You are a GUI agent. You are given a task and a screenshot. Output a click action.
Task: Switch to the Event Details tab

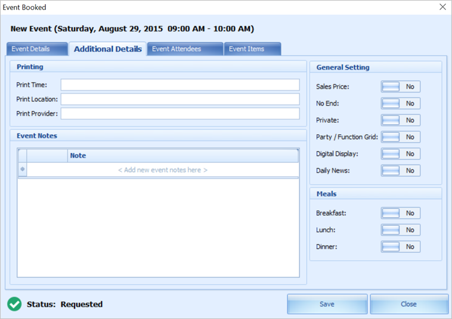(x=37, y=49)
